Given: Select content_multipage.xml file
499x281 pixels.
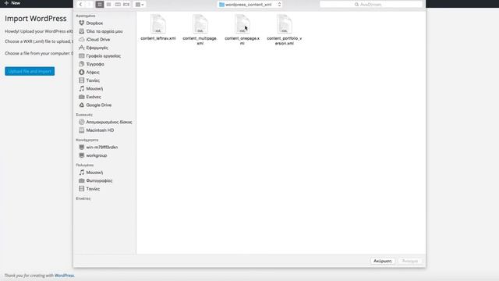Looking at the screenshot, I should coord(200,30).
